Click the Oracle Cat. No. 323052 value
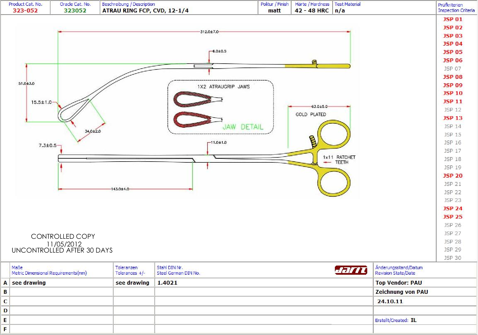Screen dimensions: 478x335 point(75,11)
